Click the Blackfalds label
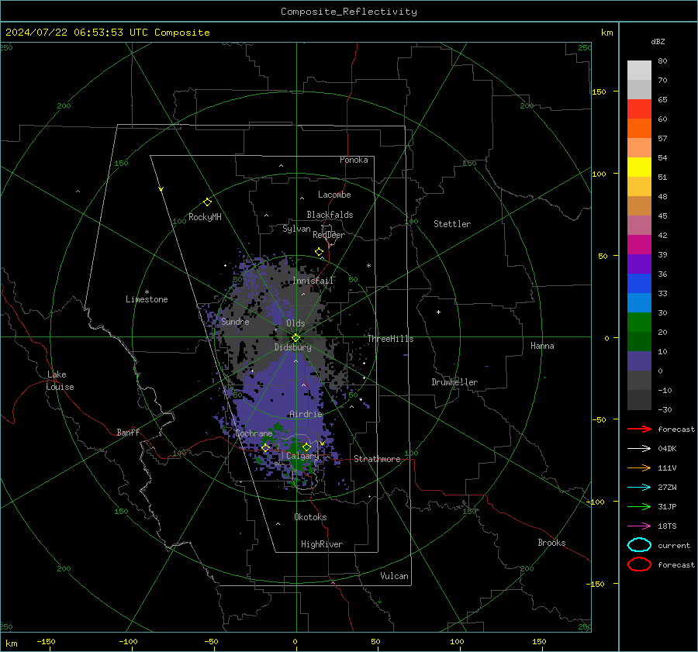The width and height of the screenshot is (698, 652). [x=330, y=215]
